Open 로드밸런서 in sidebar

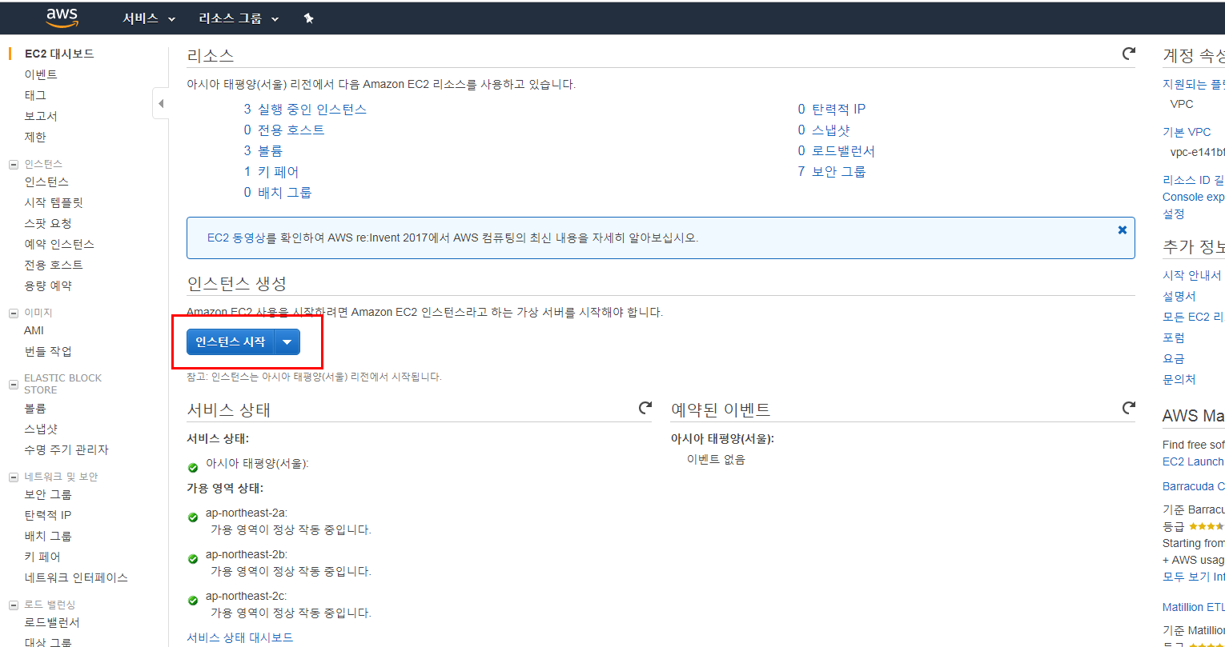52,622
